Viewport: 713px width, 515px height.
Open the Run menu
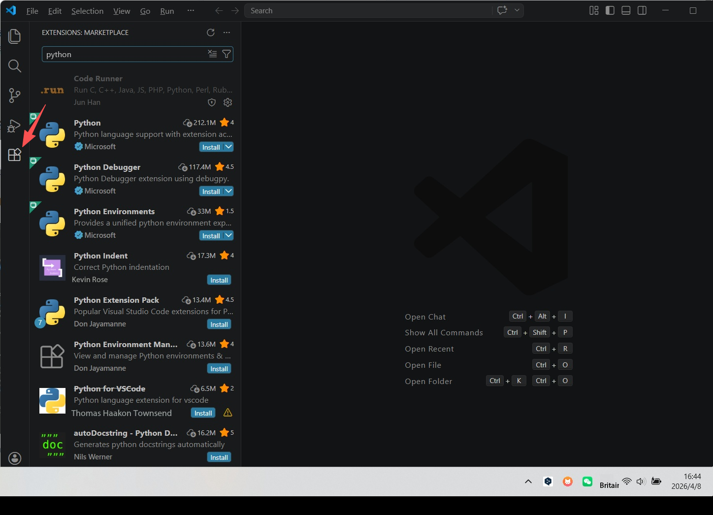coord(167,11)
